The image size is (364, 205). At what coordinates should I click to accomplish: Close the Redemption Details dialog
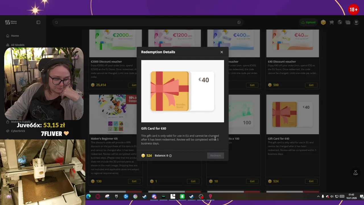tap(222, 52)
